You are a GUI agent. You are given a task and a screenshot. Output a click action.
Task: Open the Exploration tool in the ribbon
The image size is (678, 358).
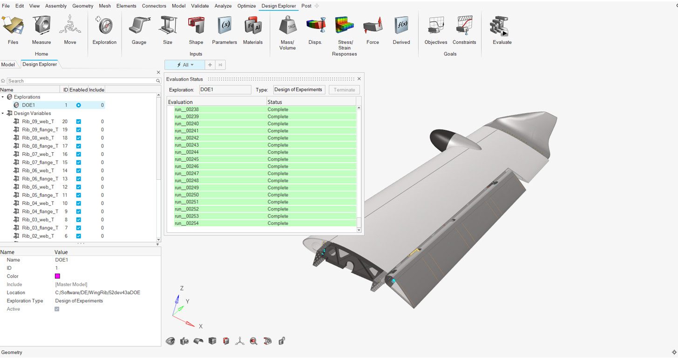point(104,29)
